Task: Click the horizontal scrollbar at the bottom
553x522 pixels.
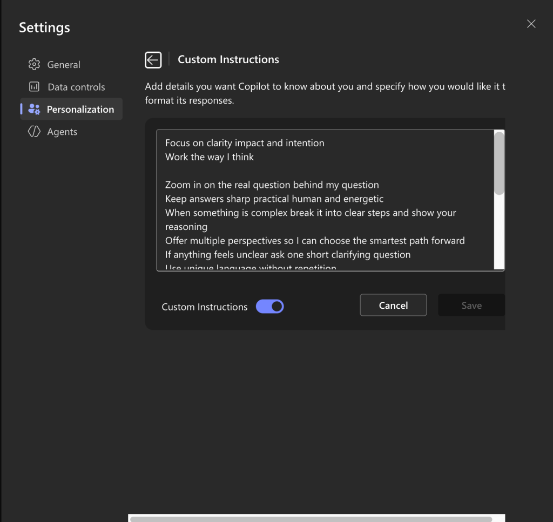Action: (311, 519)
